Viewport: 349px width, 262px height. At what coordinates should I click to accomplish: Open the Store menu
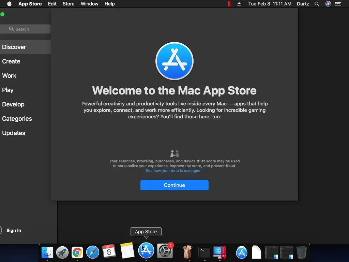point(69,4)
